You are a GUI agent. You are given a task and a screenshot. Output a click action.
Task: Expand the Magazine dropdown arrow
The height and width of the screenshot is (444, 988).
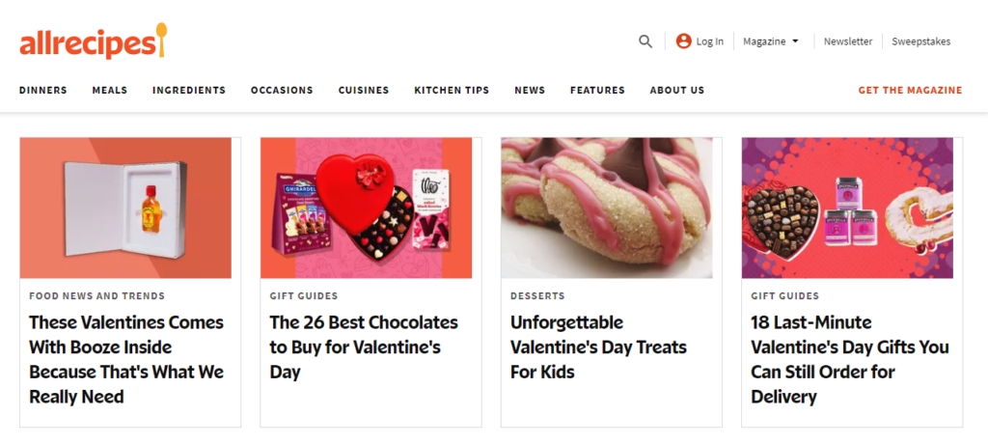click(x=795, y=41)
